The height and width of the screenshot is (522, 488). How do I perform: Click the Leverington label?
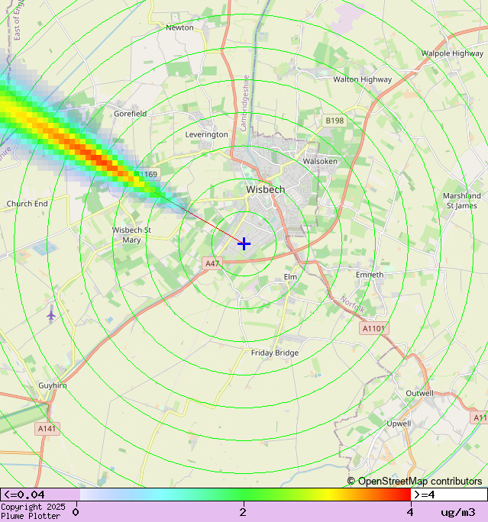coord(206,134)
